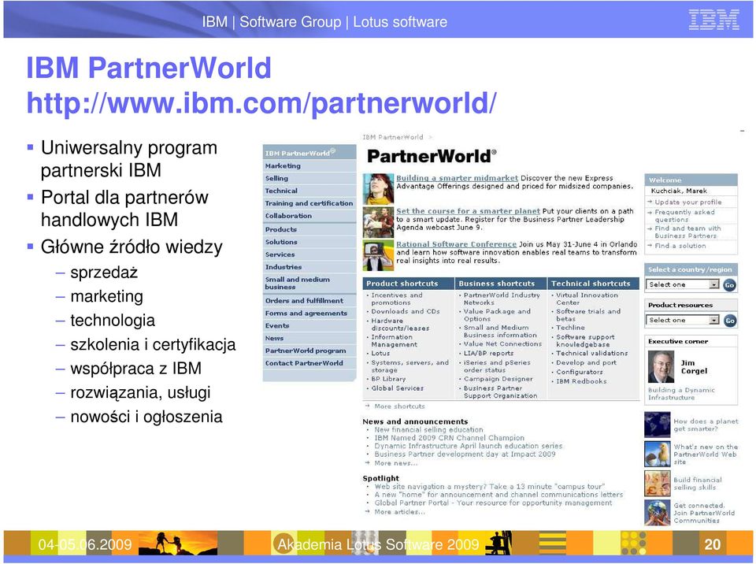Open PartnerWorld Industry Networks shortcut
This screenshot has width=756, height=564.
pos(502,299)
